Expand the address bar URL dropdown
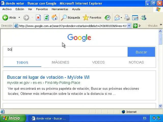 tap(129, 26)
